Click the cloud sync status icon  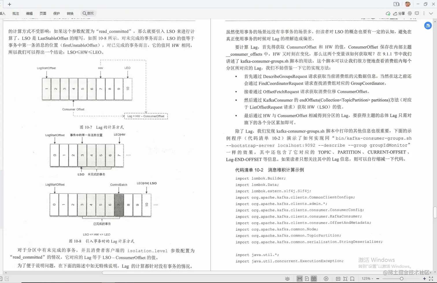388,13
